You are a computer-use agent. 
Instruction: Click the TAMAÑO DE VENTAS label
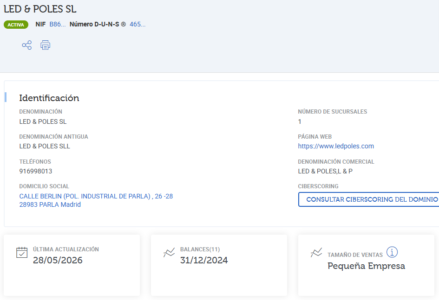pyautogui.click(x=355, y=255)
